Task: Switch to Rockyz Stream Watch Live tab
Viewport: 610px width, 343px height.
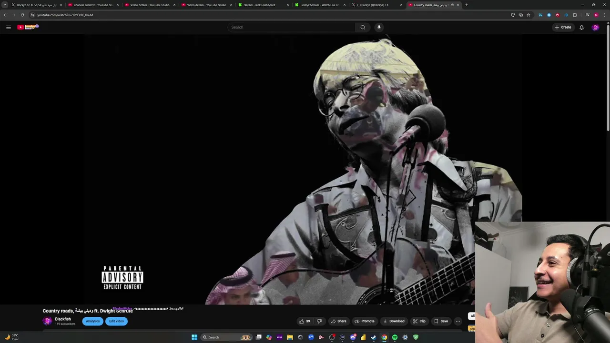Action: click(x=319, y=5)
